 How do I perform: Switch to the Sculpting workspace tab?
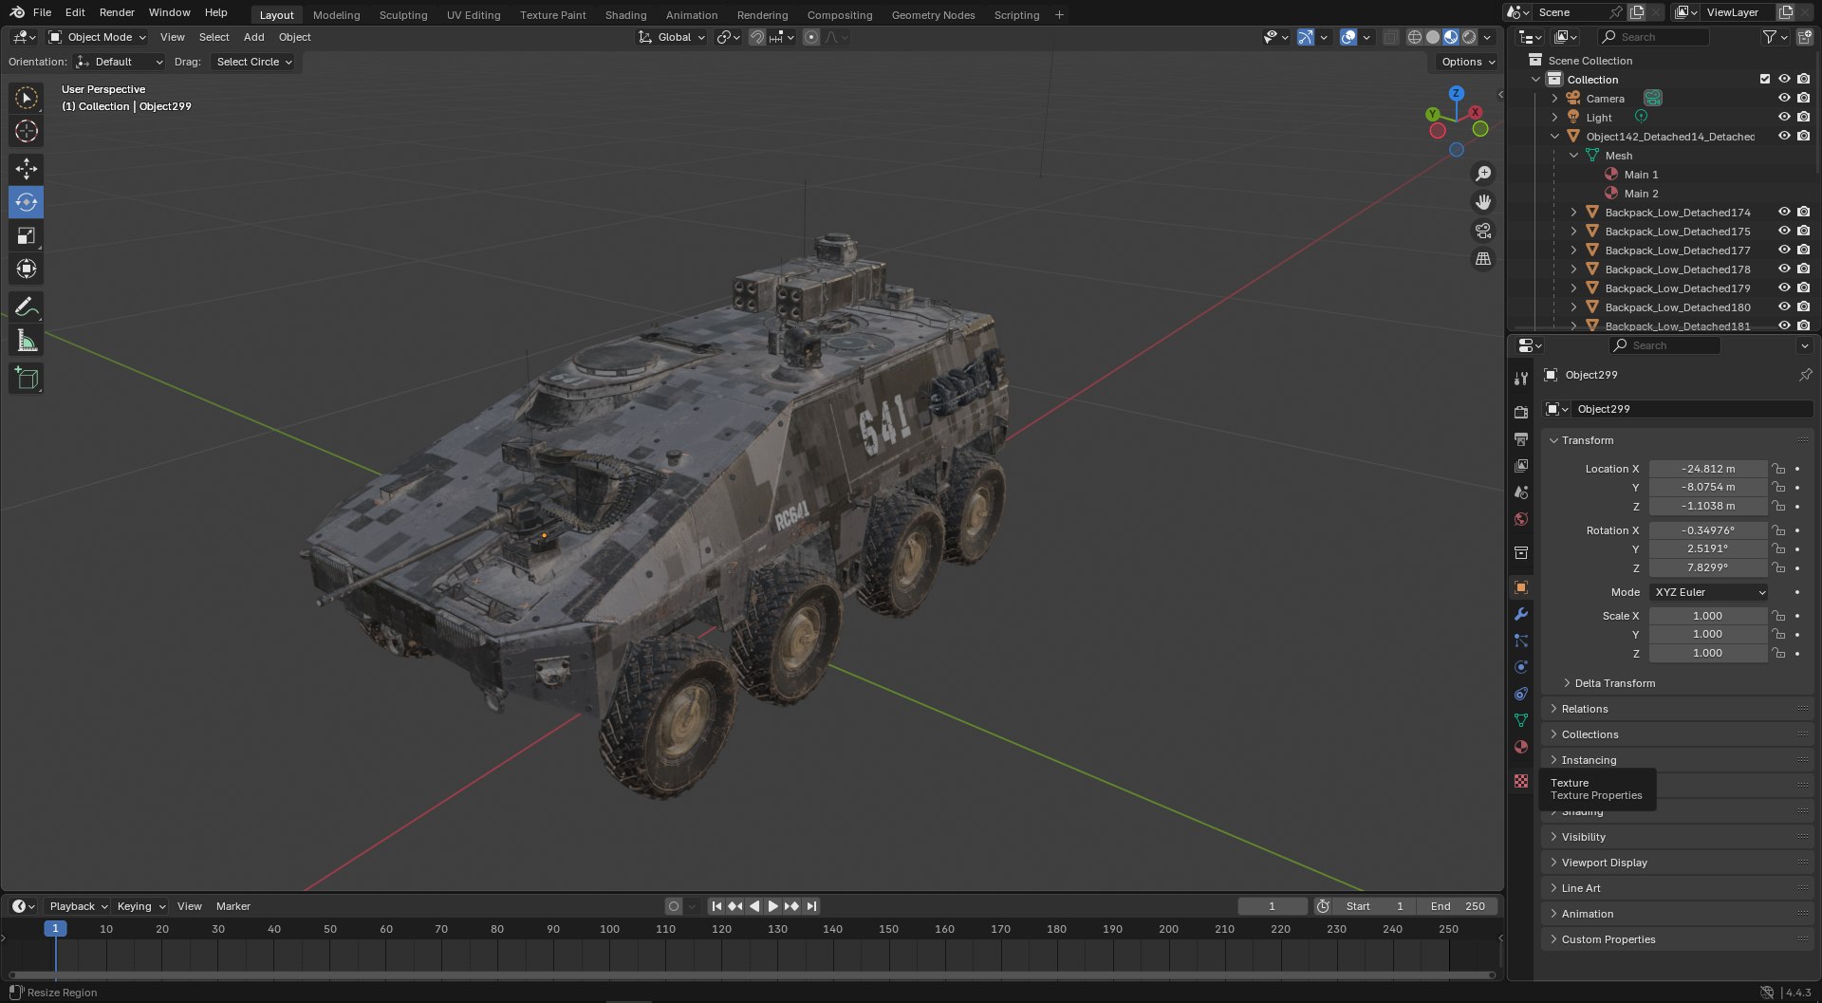point(403,15)
